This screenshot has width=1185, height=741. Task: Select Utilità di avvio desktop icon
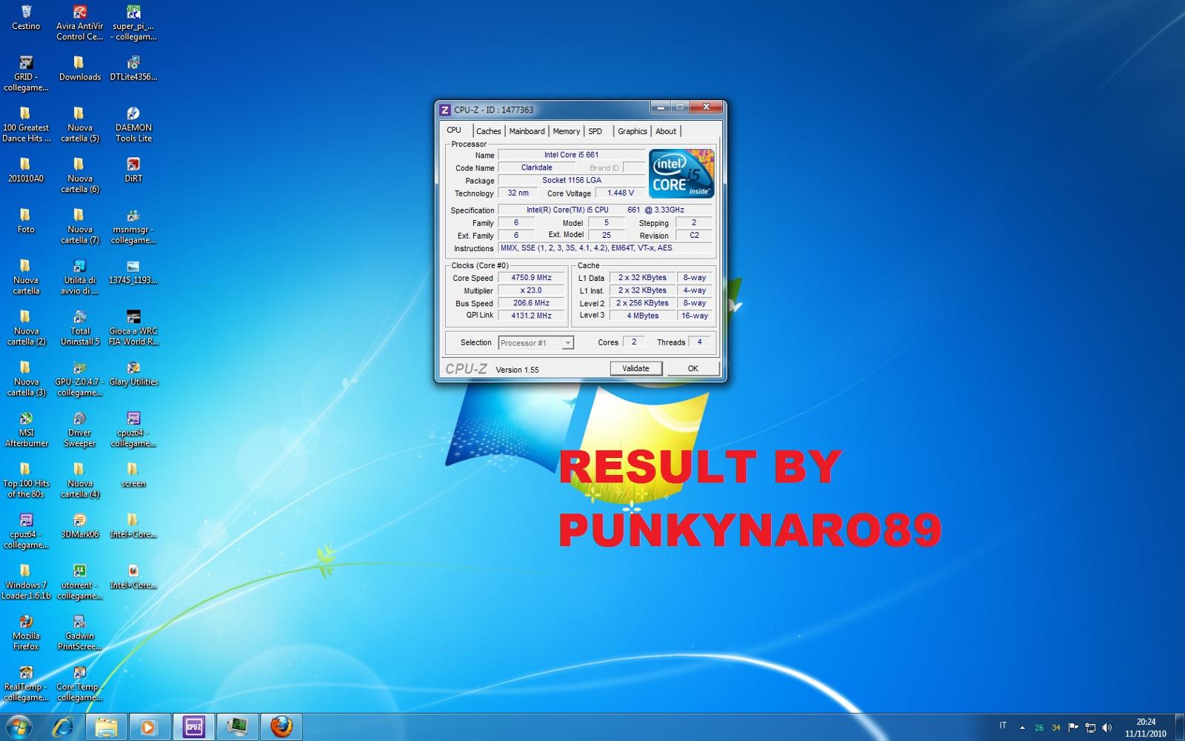pos(80,277)
